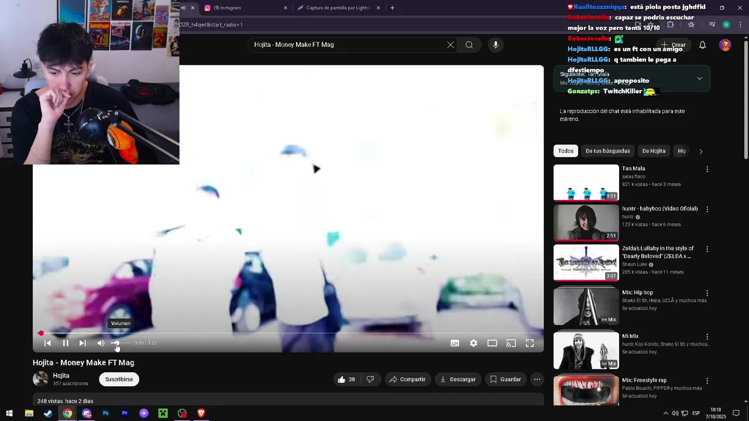
Task: Open the Tan Mala video thumbnail
Action: 586,183
